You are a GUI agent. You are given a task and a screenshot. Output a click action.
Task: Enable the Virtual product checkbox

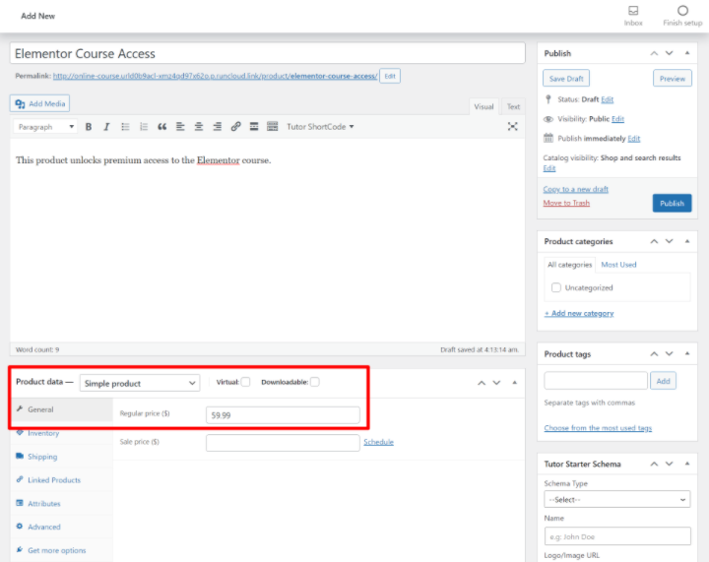[x=245, y=382]
